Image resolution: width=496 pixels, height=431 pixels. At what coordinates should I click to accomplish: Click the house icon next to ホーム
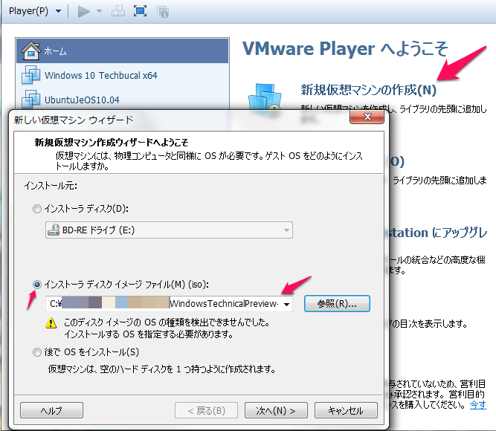[x=30, y=51]
